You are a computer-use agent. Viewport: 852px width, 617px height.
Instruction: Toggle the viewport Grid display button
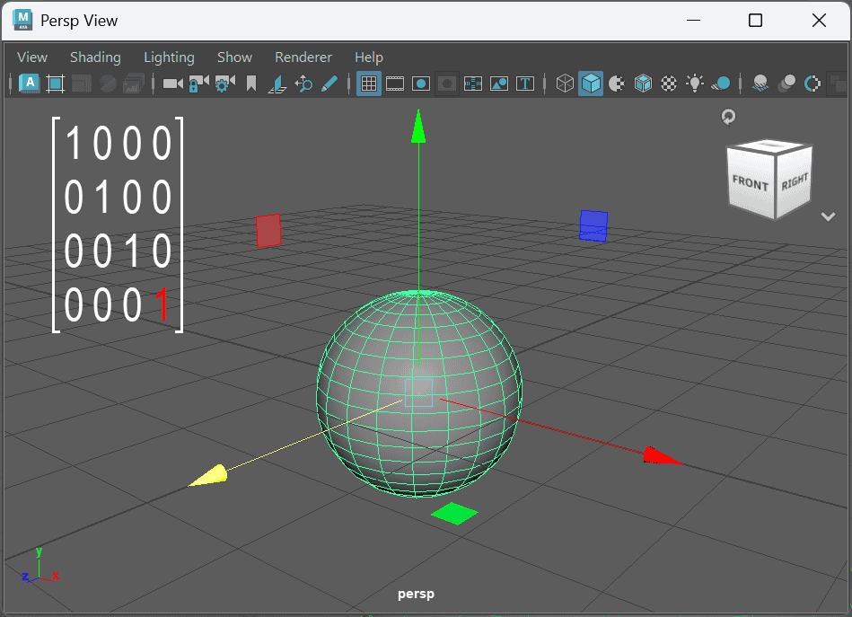coord(368,84)
